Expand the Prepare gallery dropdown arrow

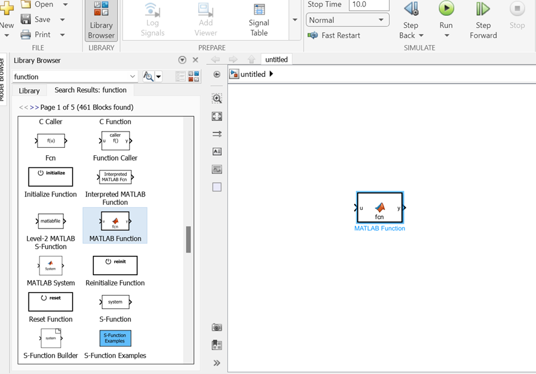pos(295,20)
